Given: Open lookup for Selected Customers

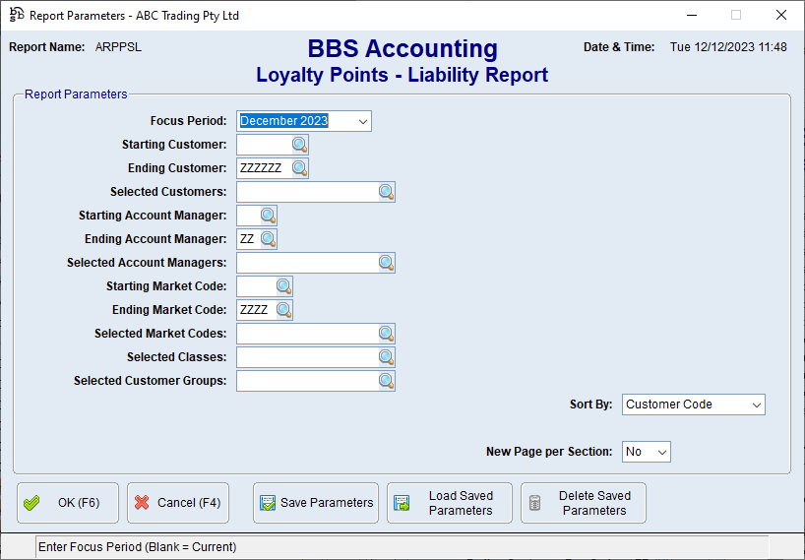Looking at the screenshot, I should coord(386,192).
